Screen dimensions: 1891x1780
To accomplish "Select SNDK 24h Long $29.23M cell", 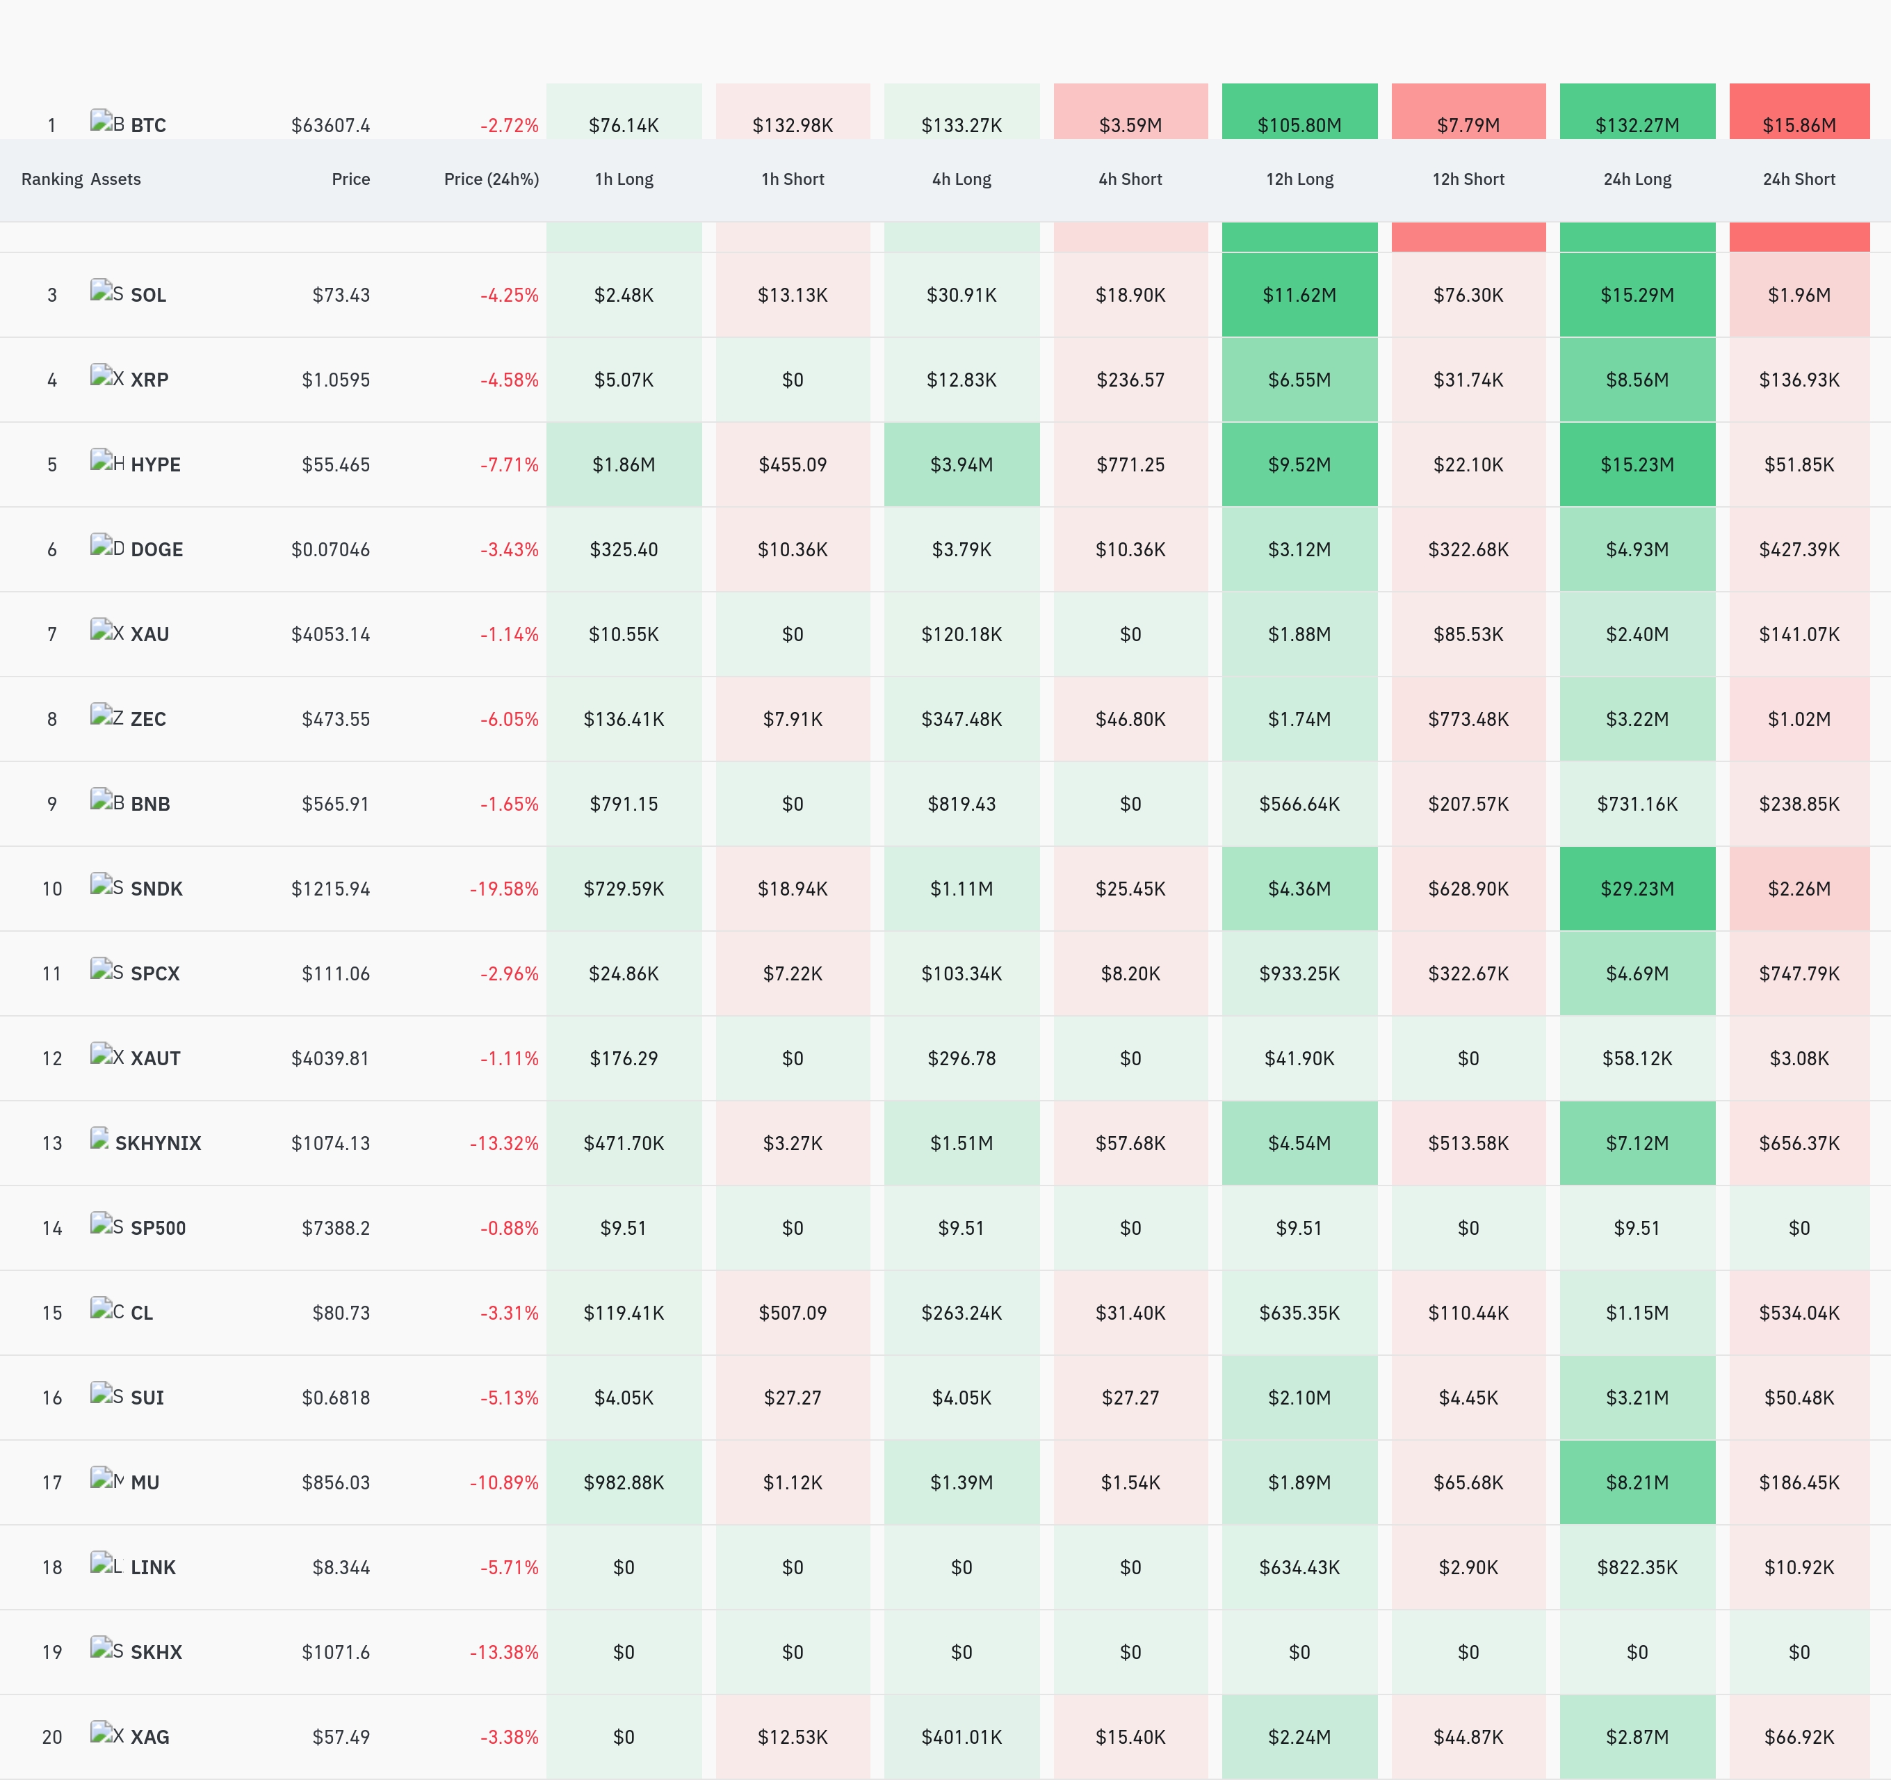I will tap(1637, 889).
